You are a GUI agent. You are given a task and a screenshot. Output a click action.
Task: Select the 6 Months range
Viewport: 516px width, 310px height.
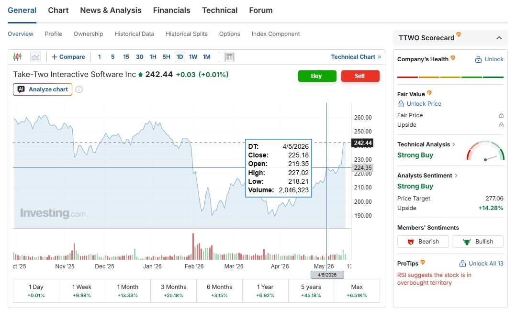220,291
